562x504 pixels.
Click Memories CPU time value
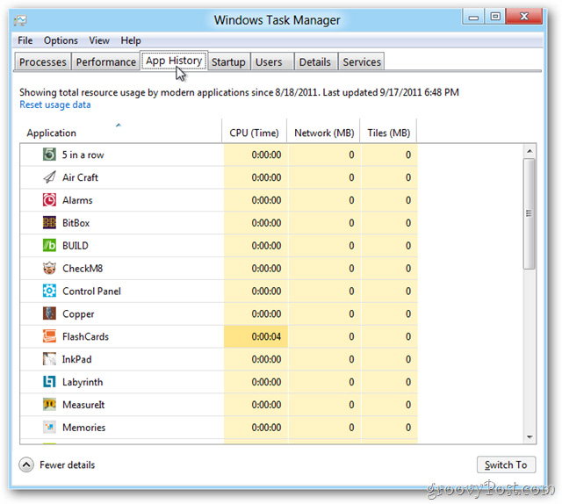point(266,428)
